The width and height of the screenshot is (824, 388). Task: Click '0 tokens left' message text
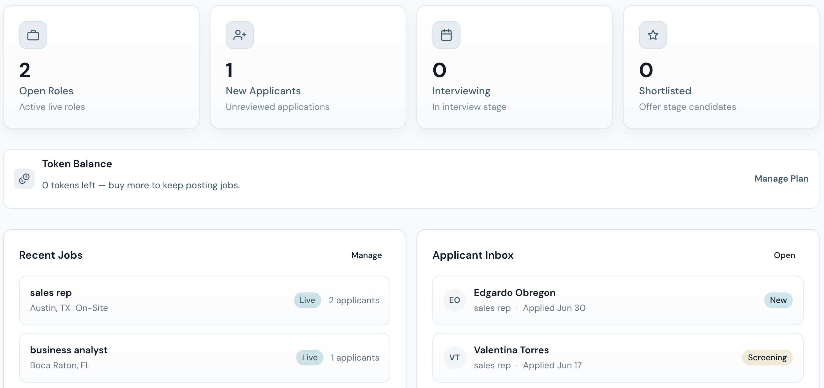(x=141, y=185)
